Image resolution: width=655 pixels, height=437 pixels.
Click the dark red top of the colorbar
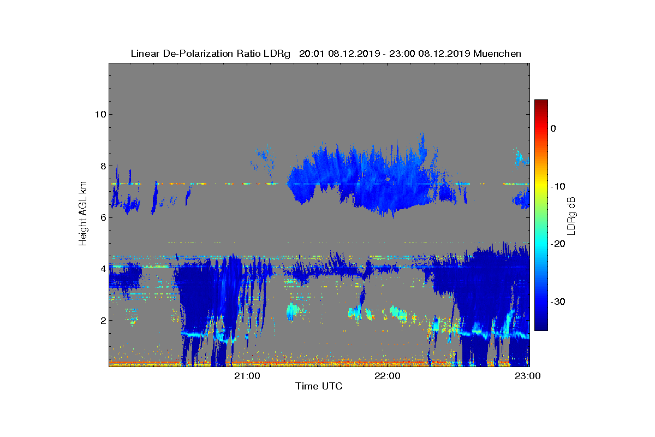click(x=541, y=104)
